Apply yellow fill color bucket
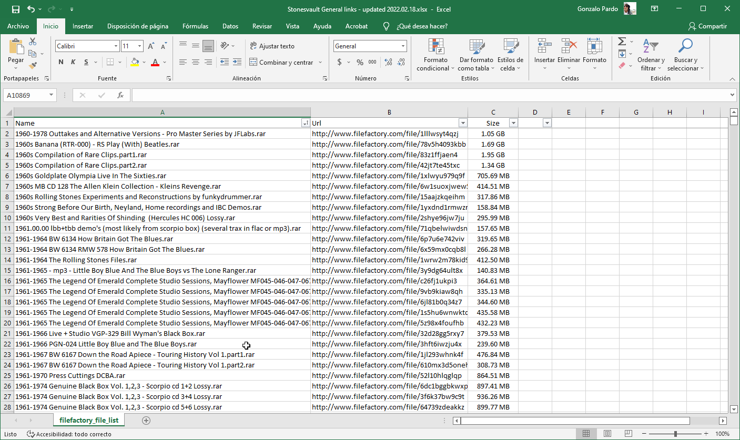Screen dimensions: 740x440 pos(135,62)
